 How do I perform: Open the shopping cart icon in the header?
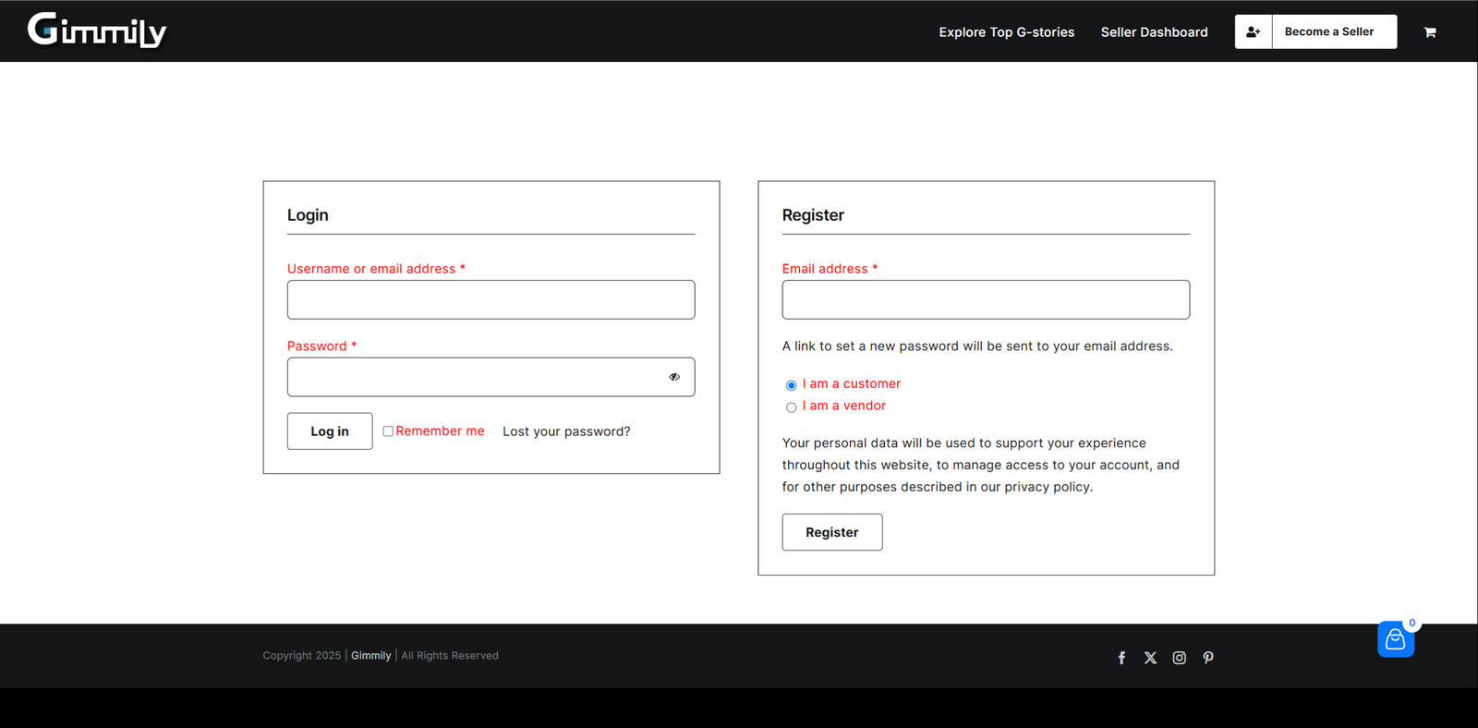(1430, 32)
